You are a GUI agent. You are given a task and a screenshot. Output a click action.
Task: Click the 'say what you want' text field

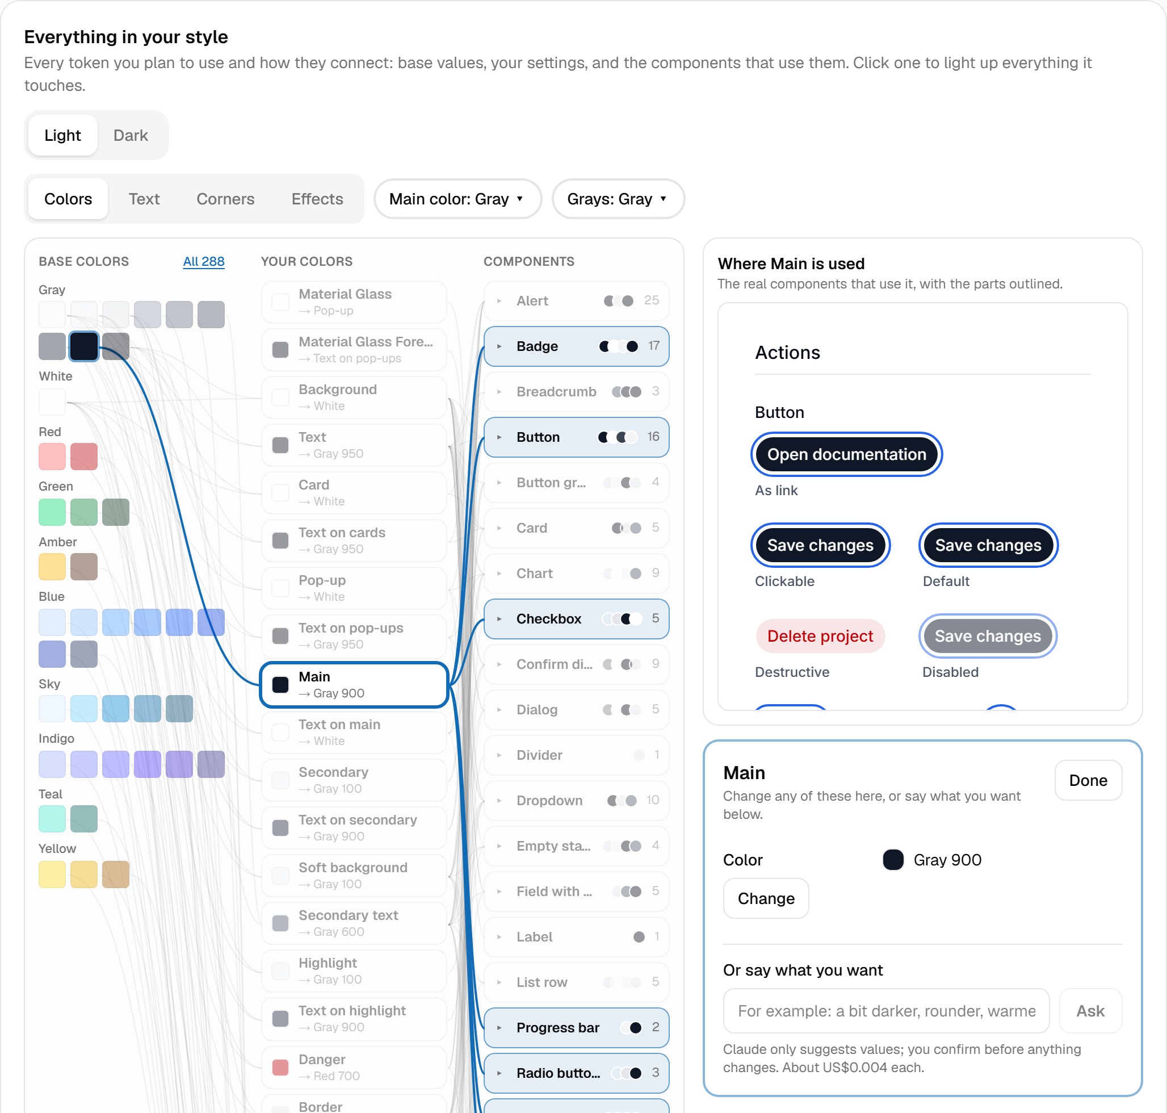tap(887, 1011)
